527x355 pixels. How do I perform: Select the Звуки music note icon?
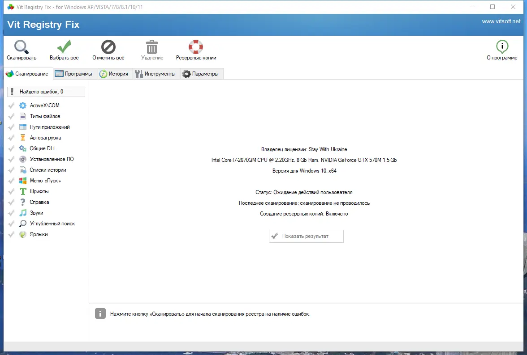click(22, 212)
